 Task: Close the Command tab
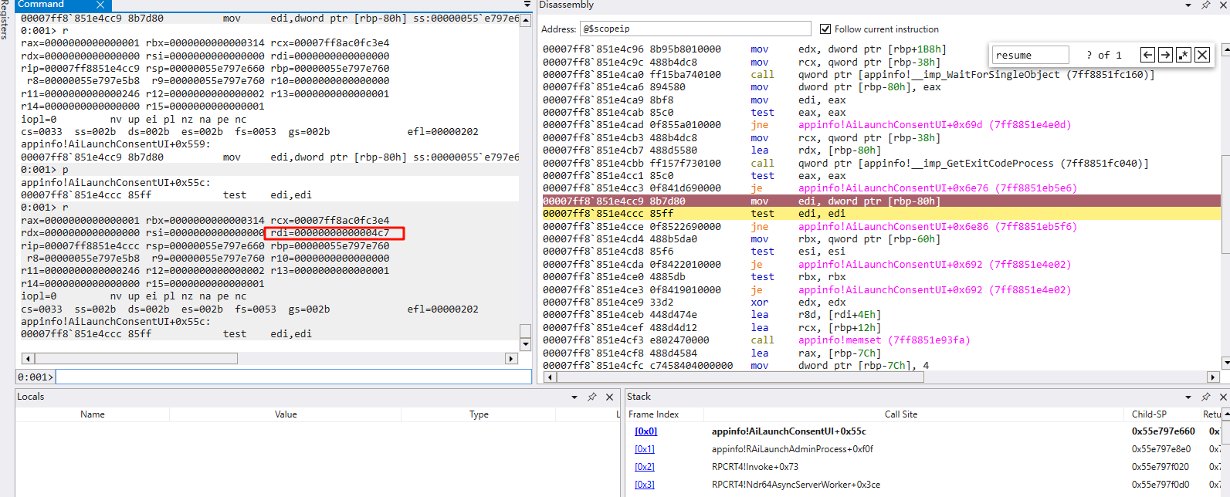tap(100, 5)
